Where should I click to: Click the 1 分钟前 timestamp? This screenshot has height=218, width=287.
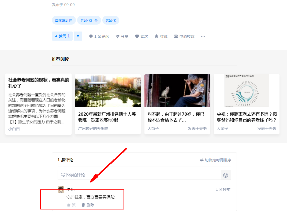223,189
